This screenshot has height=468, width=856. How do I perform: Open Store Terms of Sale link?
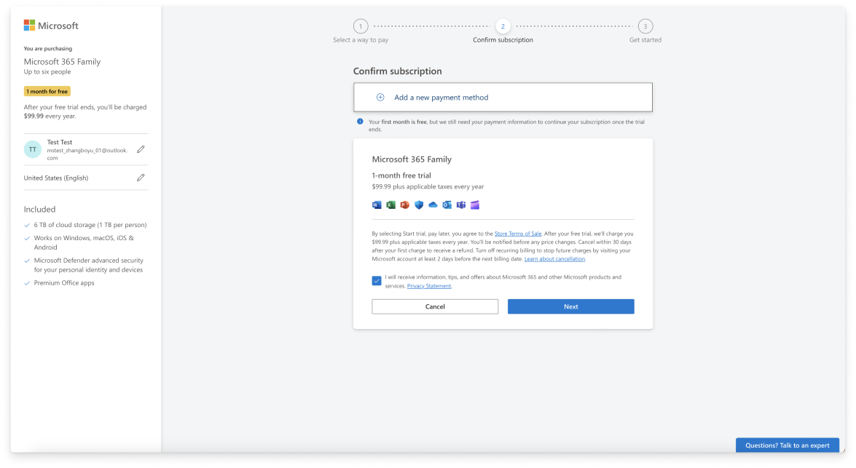coord(518,234)
